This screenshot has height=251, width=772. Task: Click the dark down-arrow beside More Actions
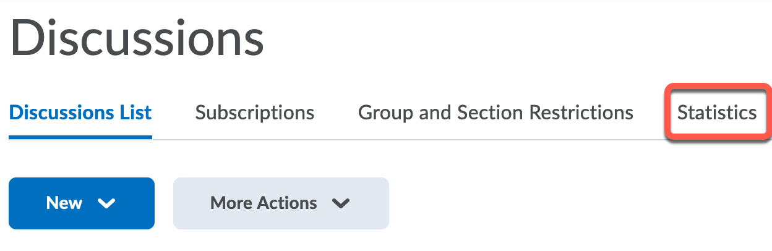(x=341, y=203)
